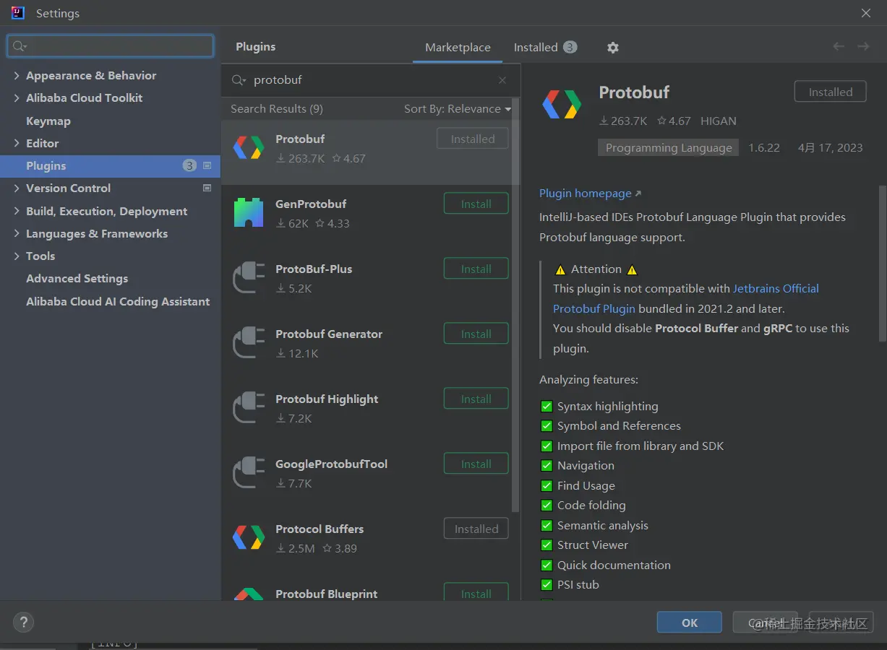887x650 pixels.
Task: Click the Protobuf plugin logo in list
Action: 248,148
